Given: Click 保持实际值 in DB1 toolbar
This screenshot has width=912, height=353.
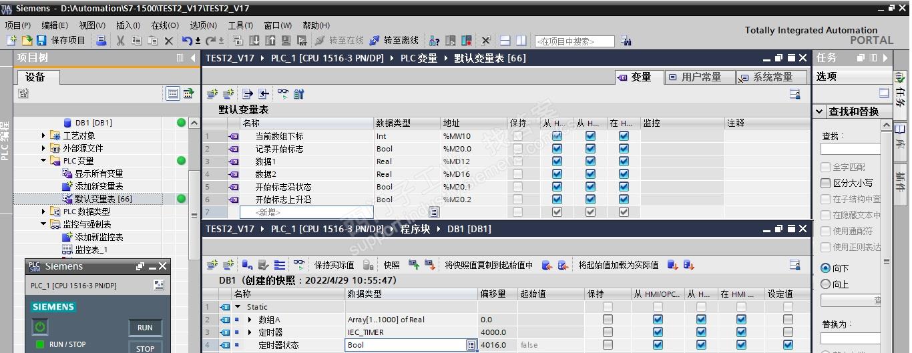Looking at the screenshot, I should coord(334,265).
